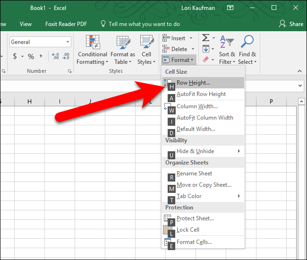Screen dimensions: 307x260
Task: Open the View ribbon tab
Action: 26,24
